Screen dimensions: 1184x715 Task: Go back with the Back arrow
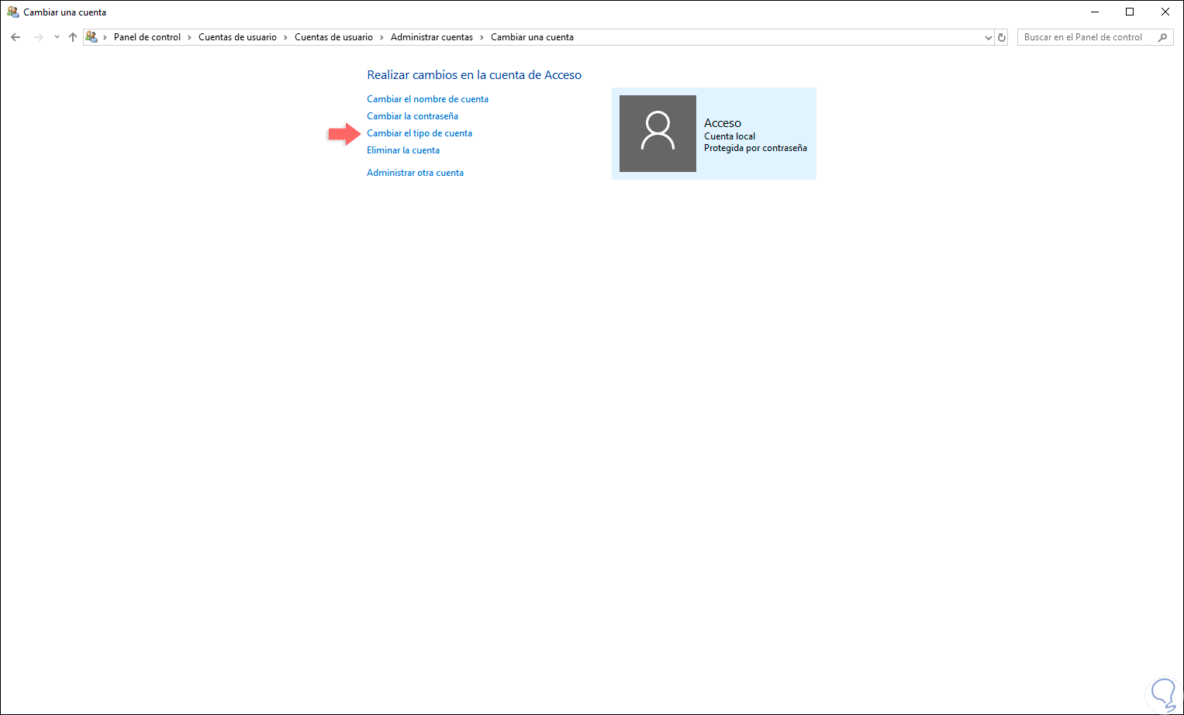tap(16, 37)
